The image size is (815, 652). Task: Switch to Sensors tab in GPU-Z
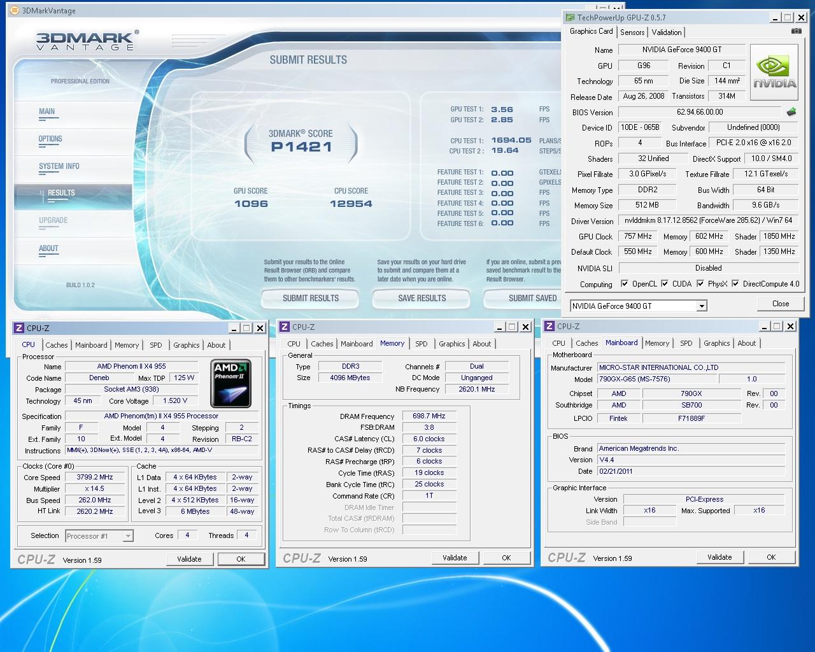(x=632, y=32)
